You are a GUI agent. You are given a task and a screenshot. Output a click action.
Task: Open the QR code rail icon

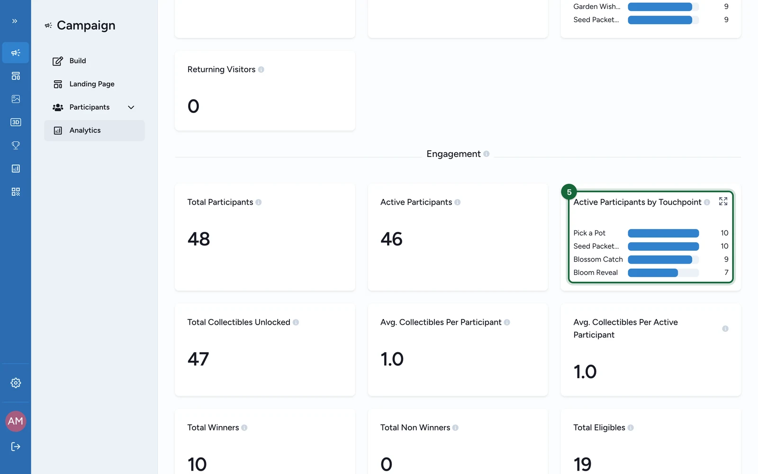(x=16, y=192)
